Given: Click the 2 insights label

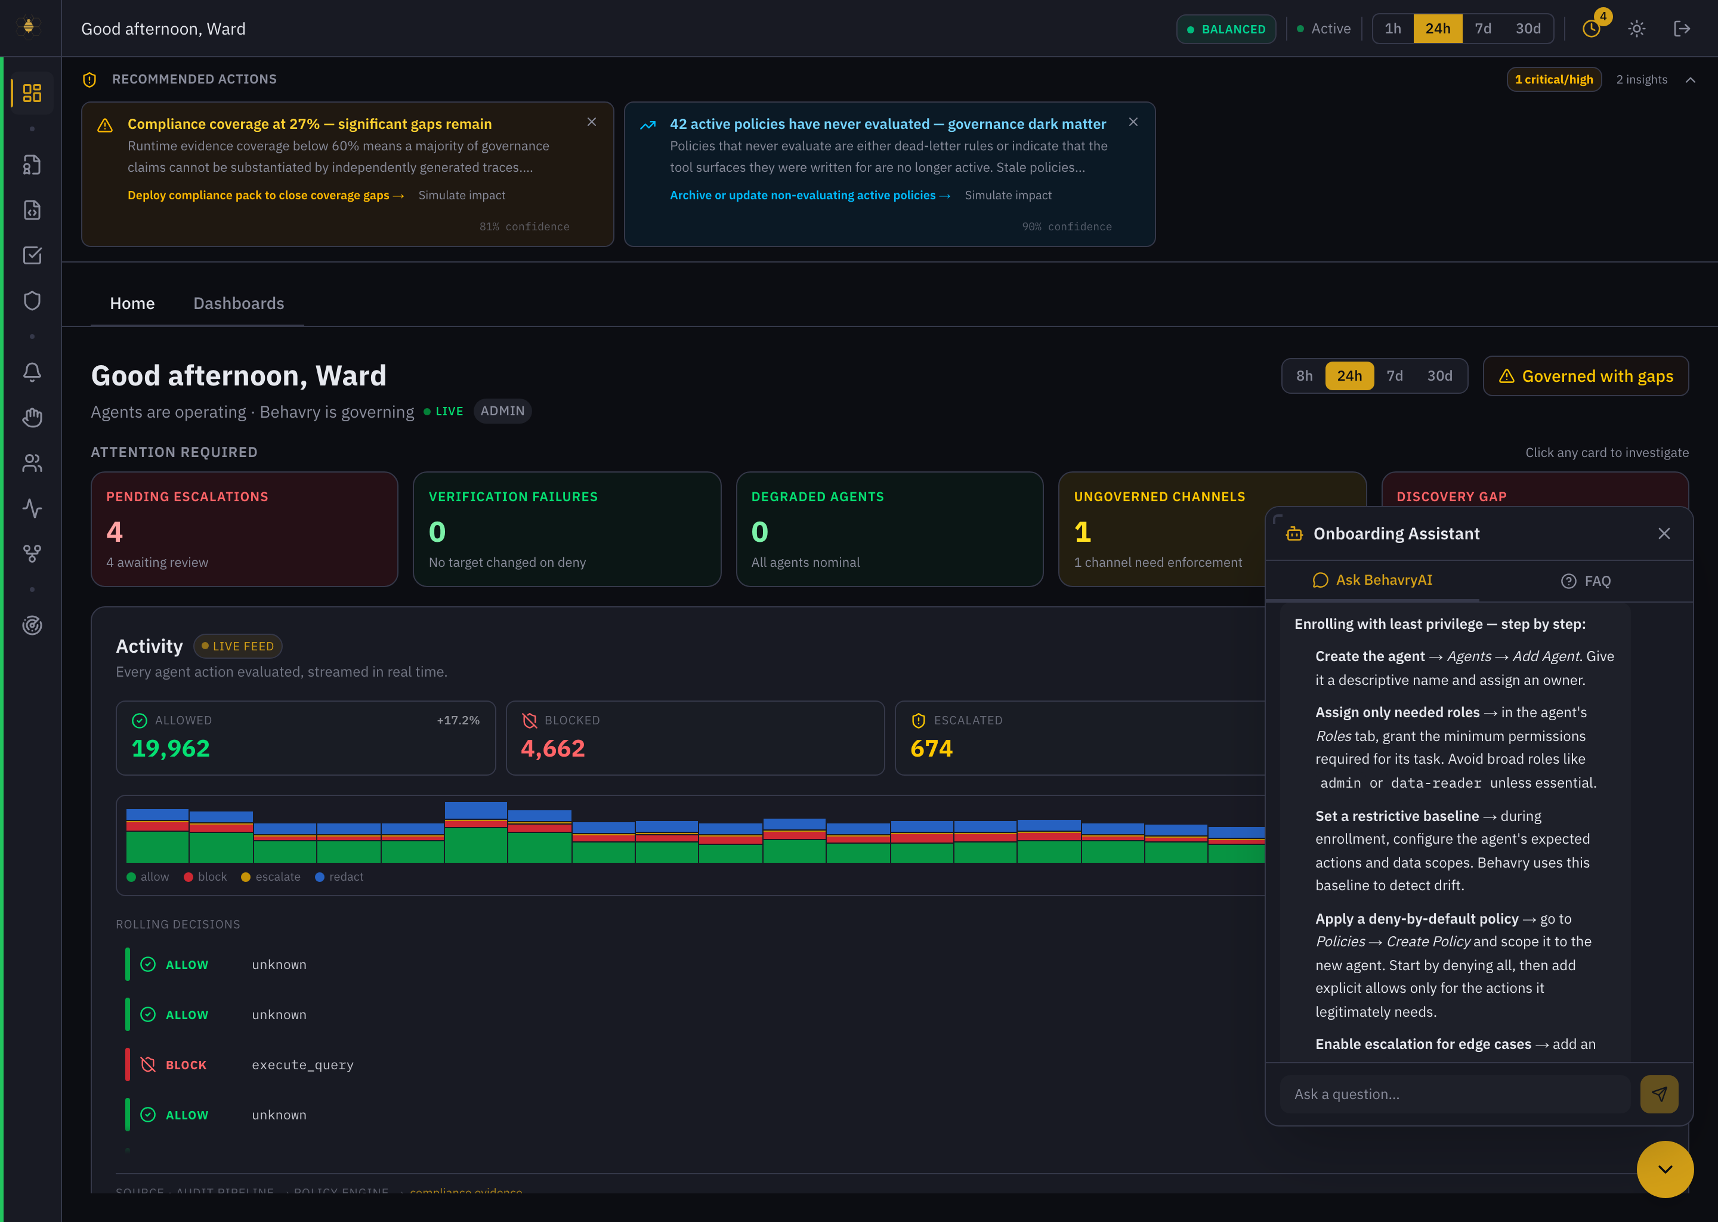Looking at the screenshot, I should click(x=1641, y=80).
